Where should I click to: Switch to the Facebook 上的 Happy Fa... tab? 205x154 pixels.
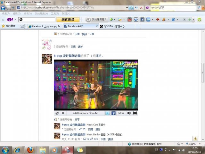point(45,26)
